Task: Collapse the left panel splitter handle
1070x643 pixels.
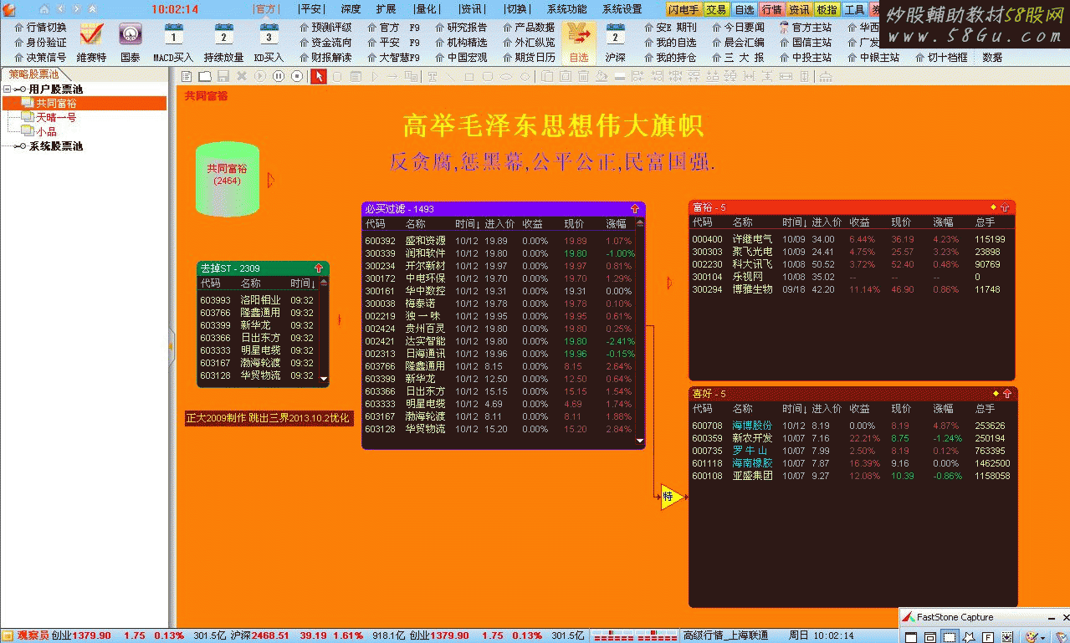Action: (172, 346)
